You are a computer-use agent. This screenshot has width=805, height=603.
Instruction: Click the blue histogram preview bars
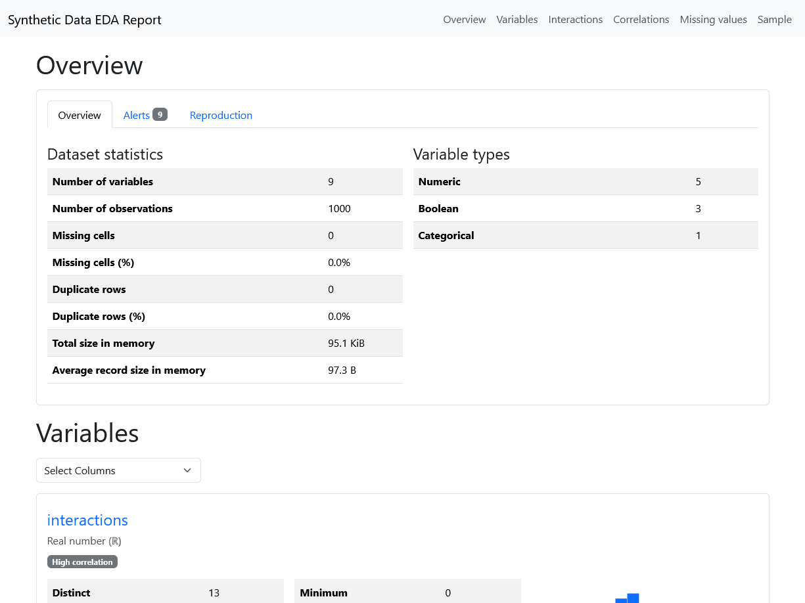[628, 598]
